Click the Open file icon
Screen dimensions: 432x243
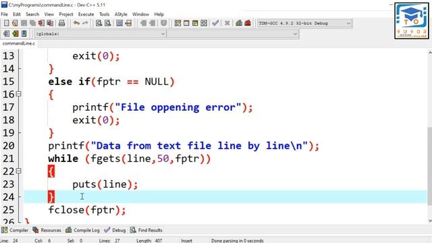(15, 23)
